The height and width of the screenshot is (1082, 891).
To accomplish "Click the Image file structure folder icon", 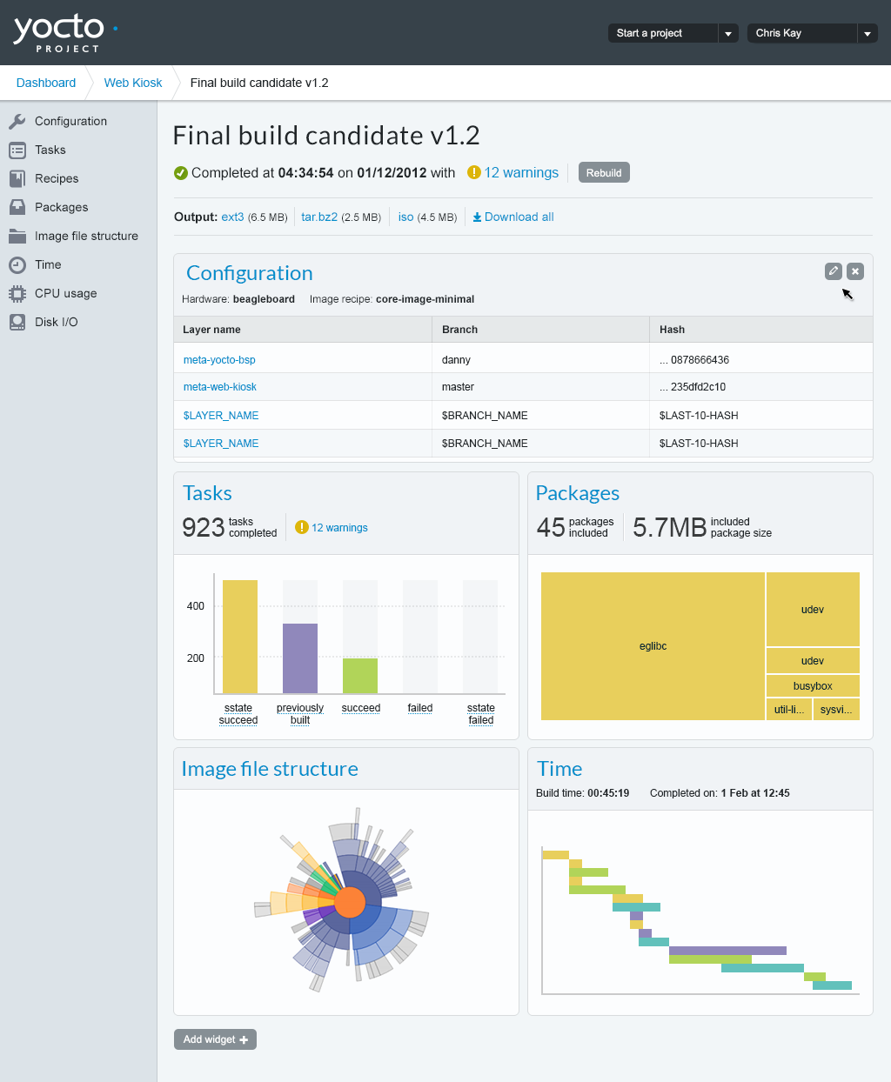I will click(x=17, y=237).
